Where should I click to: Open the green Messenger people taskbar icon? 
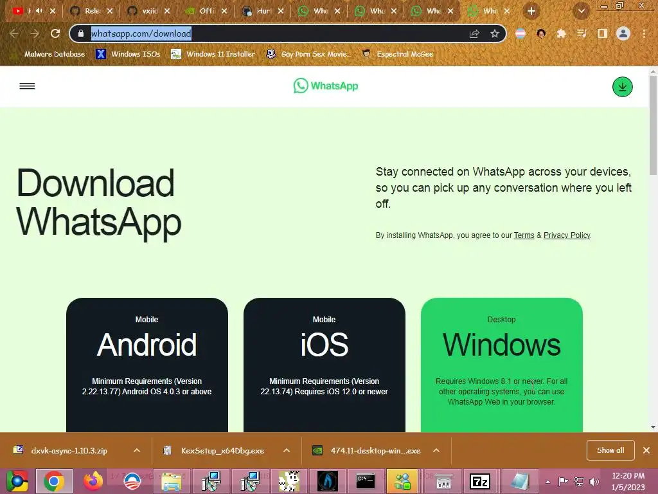pos(402,481)
